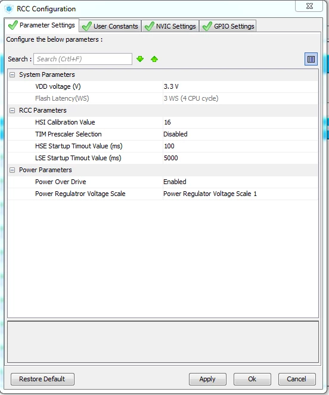Select the Power Over Drive label
Screen dimensions: 329x395
tap(61, 182)
